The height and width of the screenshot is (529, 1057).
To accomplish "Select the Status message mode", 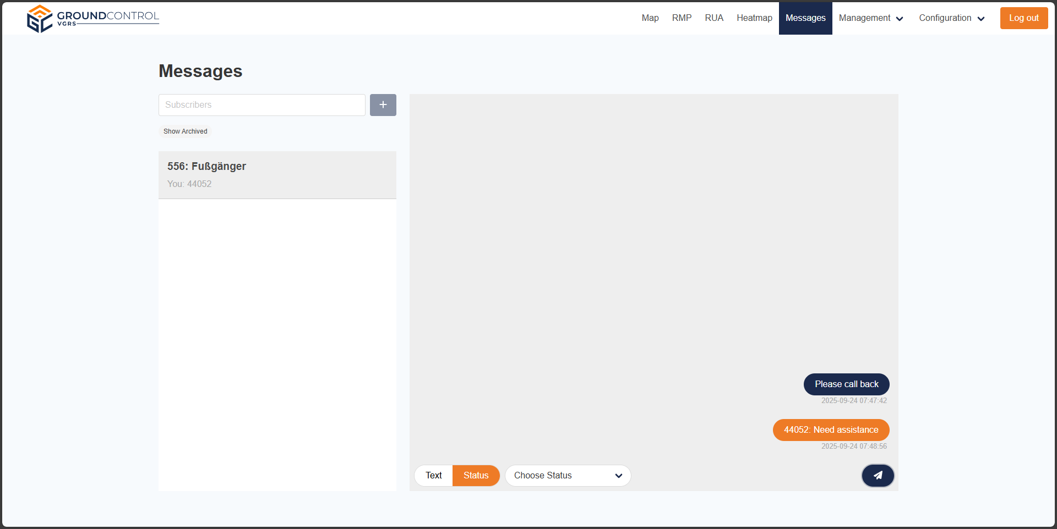I will [x=476, y=476].
